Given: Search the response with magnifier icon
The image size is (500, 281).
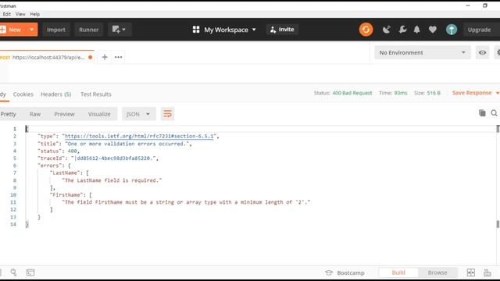Looking at the screenshot, I should (494, 112).
